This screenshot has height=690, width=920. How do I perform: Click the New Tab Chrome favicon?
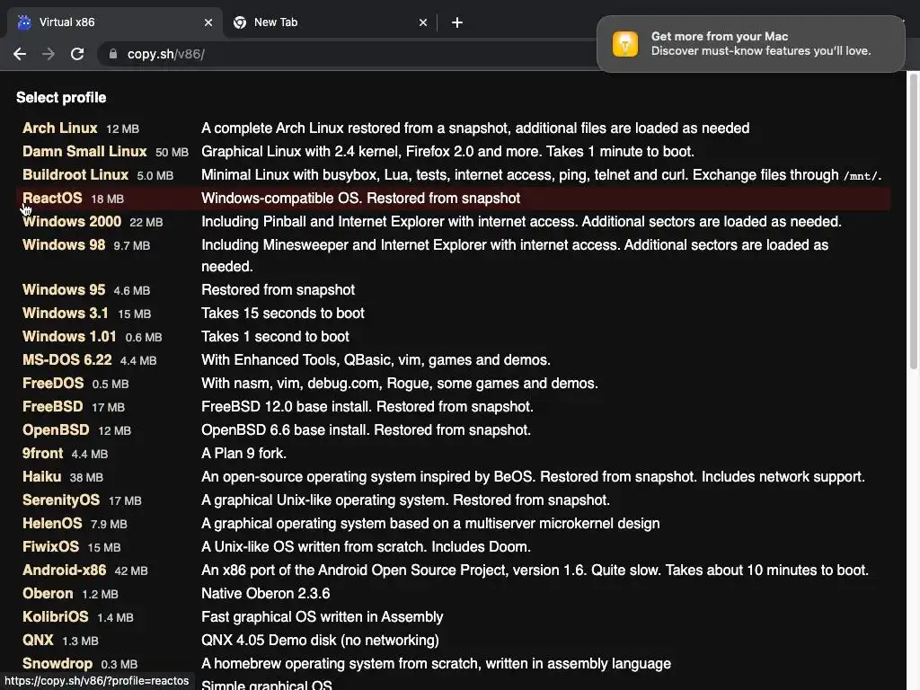pyautogui.click(x=239, y=22)
